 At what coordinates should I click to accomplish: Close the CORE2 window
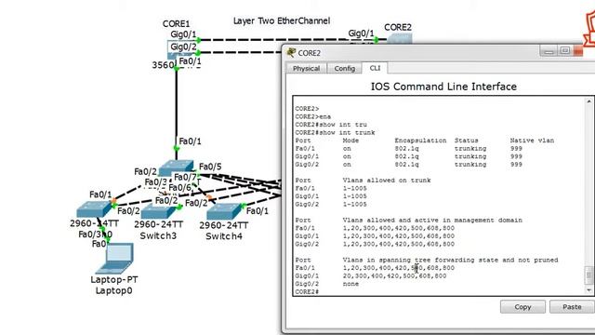pos(578,51)
